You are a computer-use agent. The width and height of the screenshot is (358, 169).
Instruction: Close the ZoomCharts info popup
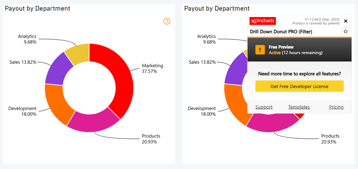pyautogui.click(x=346, y=21)
